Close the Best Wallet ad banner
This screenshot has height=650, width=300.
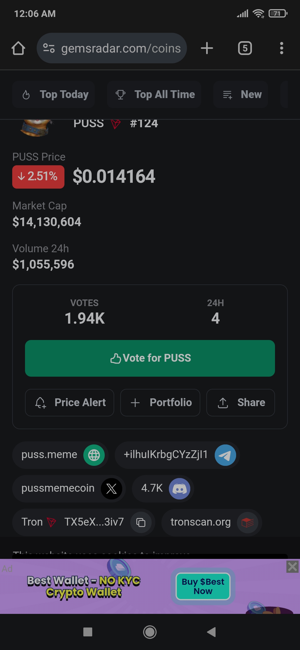point(292,567)
